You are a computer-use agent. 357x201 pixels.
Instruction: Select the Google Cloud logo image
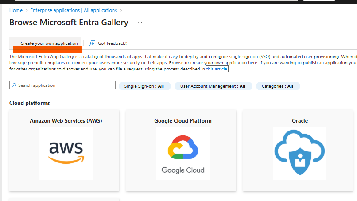tap(183, 153)
